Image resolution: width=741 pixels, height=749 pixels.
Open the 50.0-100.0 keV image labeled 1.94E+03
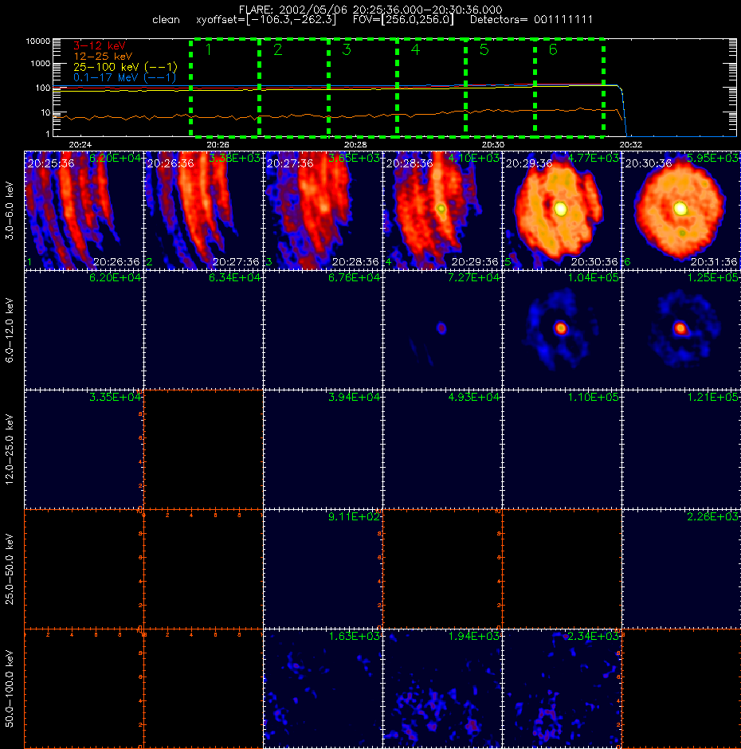point(442,688)
